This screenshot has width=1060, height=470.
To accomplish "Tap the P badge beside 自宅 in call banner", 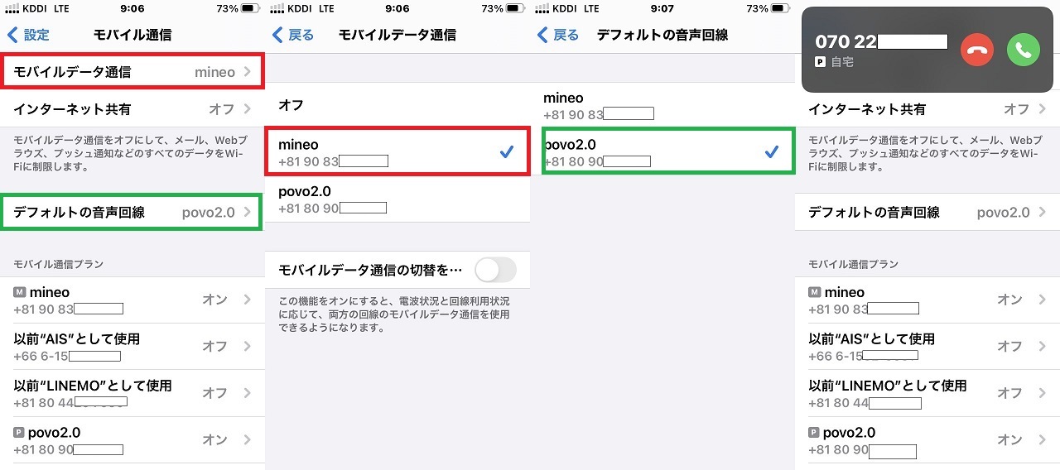I will pyautogui.click(x=821, y=62).
